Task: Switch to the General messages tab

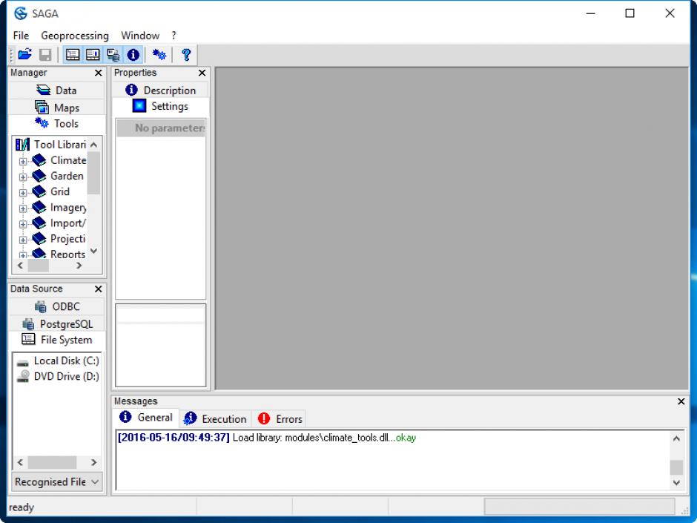Action: pyautogui.click(x=146, y=418)
